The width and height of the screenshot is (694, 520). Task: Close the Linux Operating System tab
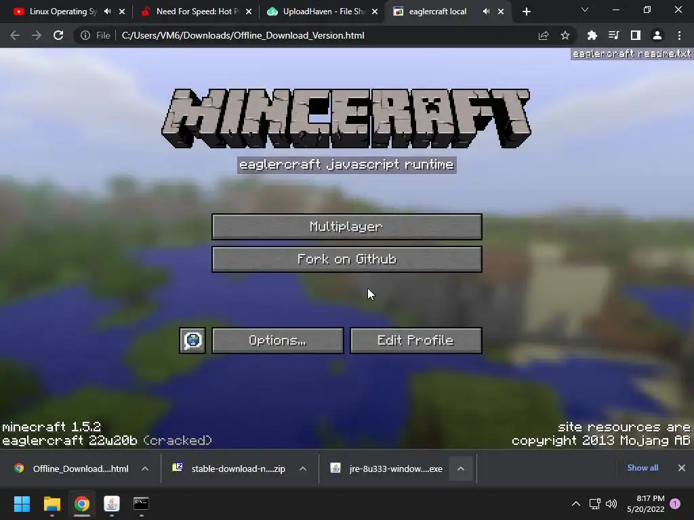122,12
